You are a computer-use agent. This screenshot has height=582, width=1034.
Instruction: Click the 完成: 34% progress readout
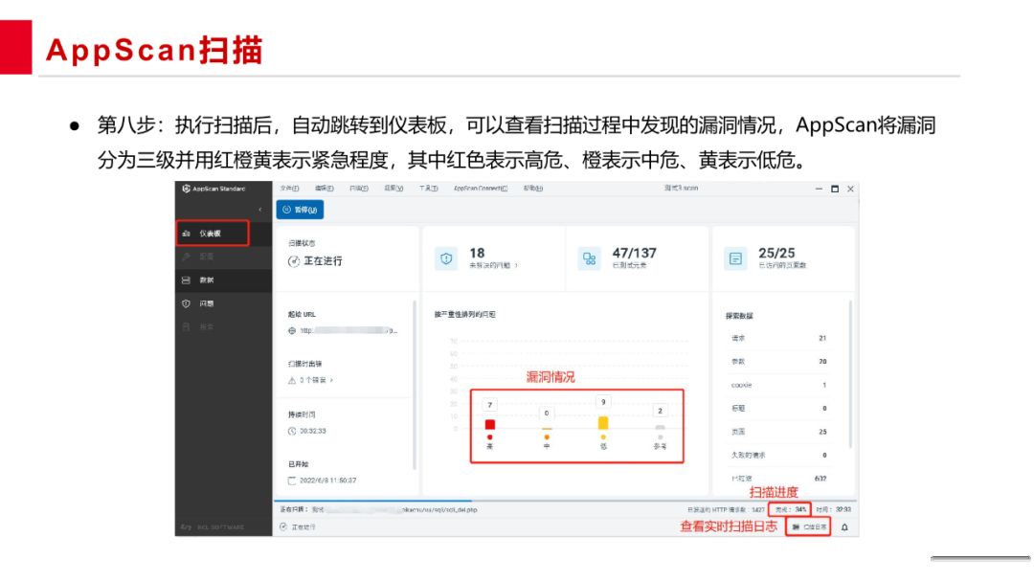[790, 509]
